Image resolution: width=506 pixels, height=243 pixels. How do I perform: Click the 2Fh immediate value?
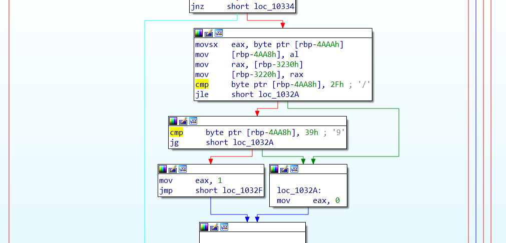click(337, 84)
